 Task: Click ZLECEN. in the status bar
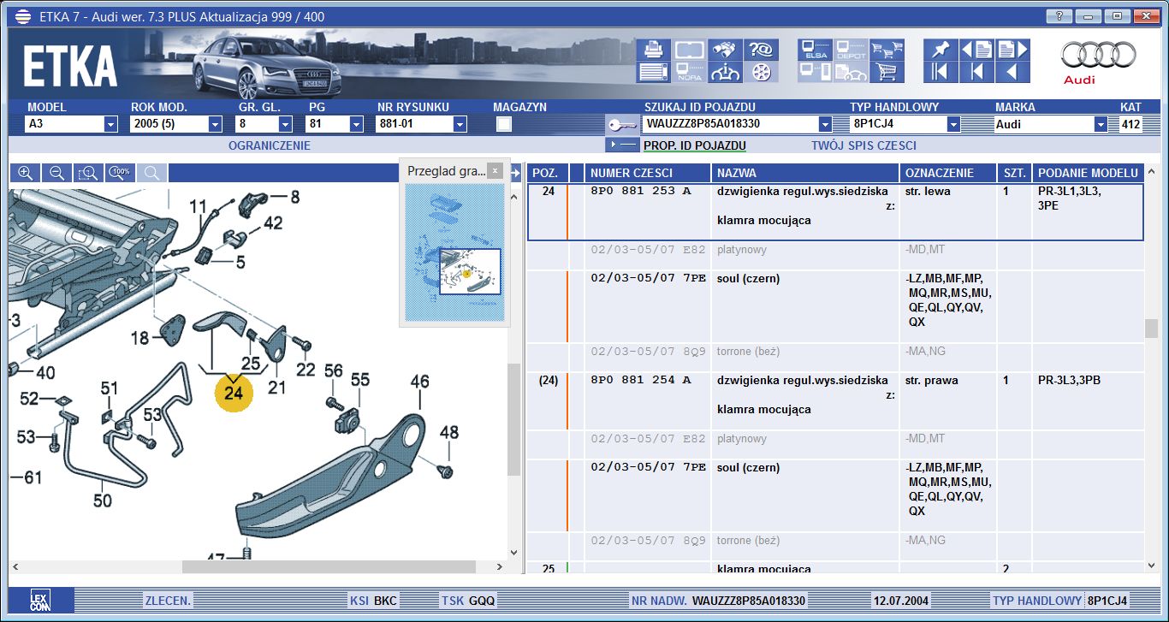168,601
